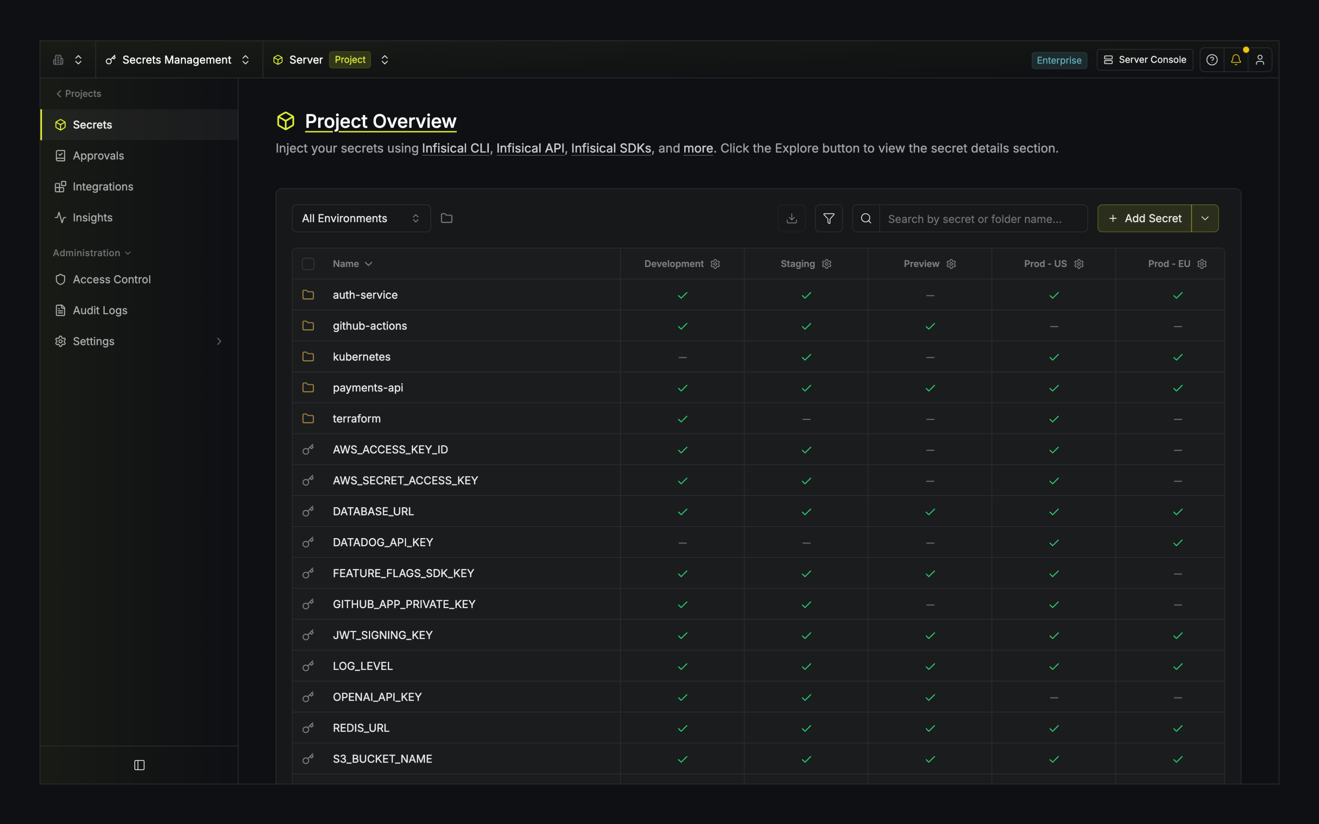Click the search magnifier icon

click(866, 218)
